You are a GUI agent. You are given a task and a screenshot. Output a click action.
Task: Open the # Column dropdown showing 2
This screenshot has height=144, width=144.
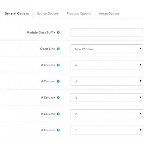point(107,114)
